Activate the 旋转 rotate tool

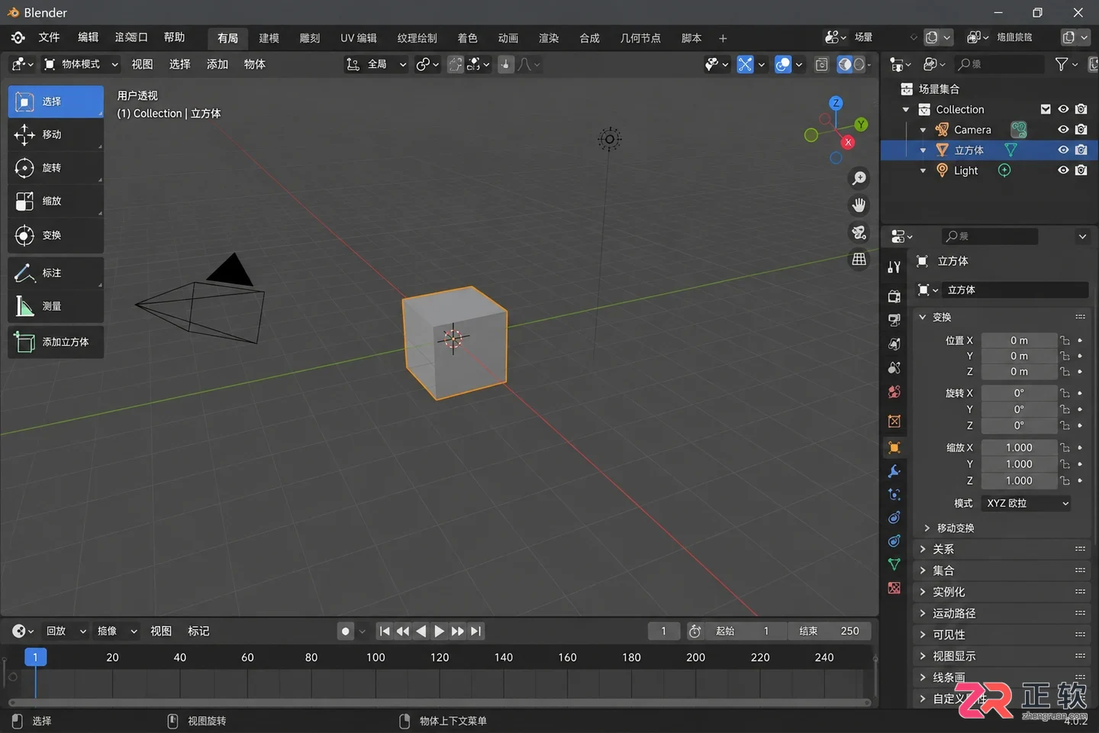click(x=56, y=168)
